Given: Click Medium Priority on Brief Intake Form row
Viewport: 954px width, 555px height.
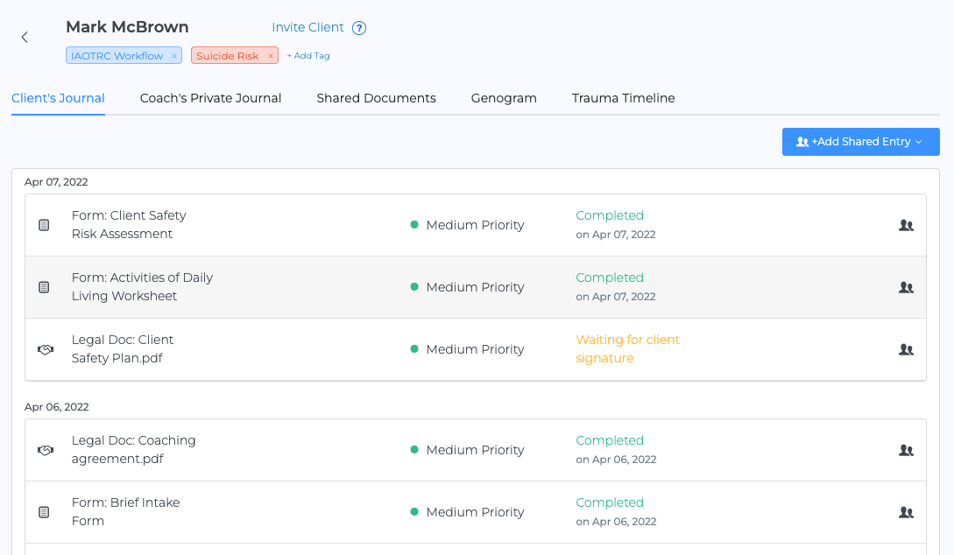Looking at the screenshot, I should tap(475, 512).
